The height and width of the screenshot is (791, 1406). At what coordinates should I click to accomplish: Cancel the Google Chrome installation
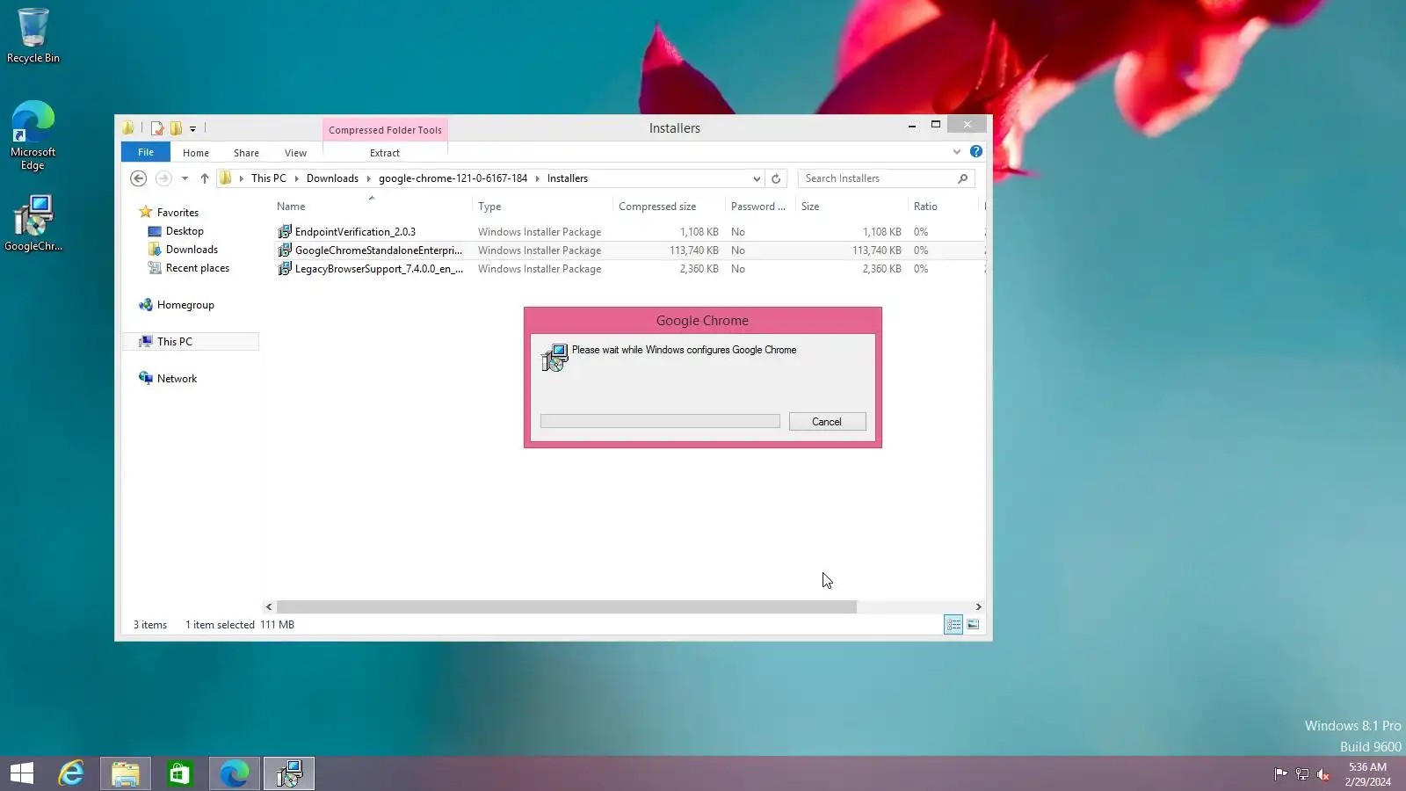click(x=827, y=422)
